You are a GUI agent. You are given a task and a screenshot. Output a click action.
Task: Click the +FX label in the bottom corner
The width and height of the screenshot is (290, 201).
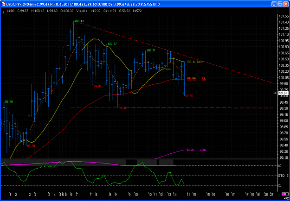click(286, 197)
